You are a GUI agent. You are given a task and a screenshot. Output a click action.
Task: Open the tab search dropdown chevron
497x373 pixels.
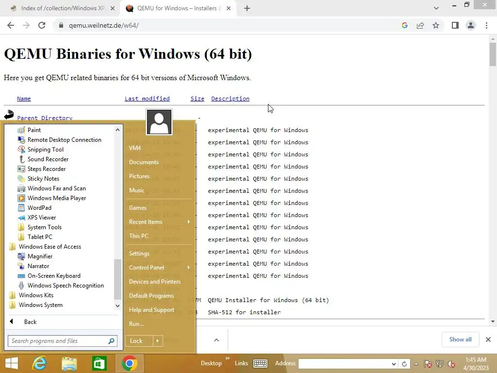click(436, 8)
